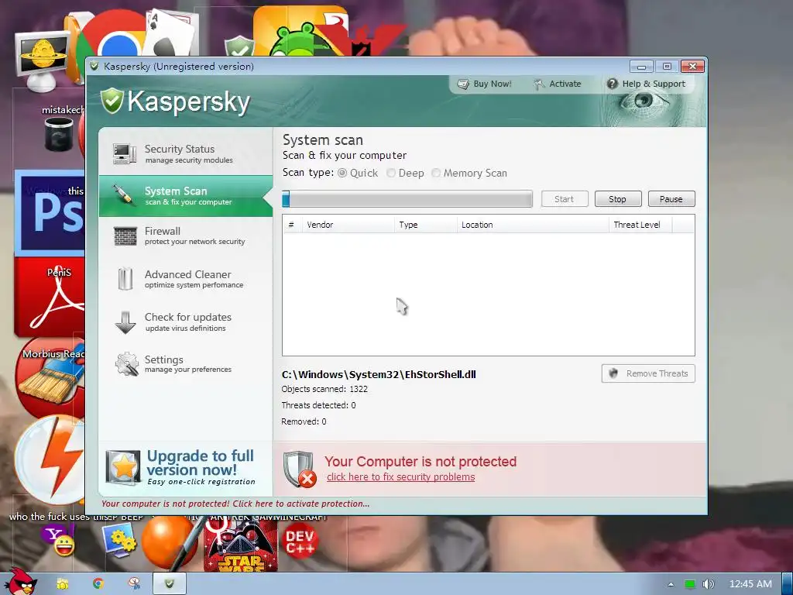
Task: Open the Photoshop desktop icon
Action: [x=50, y=213]
